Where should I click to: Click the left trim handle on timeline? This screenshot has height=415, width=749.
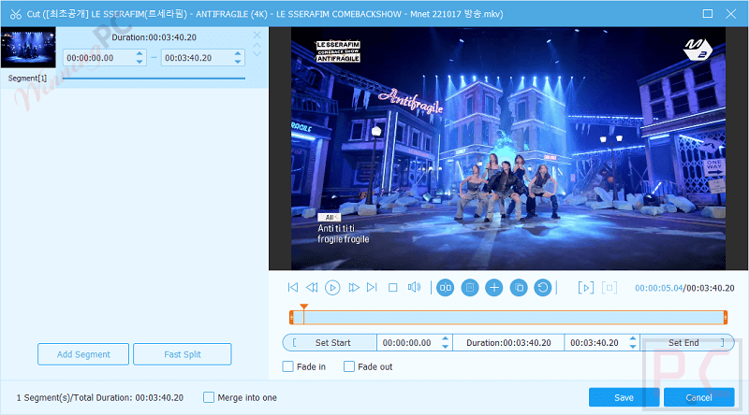coord(291,317)
